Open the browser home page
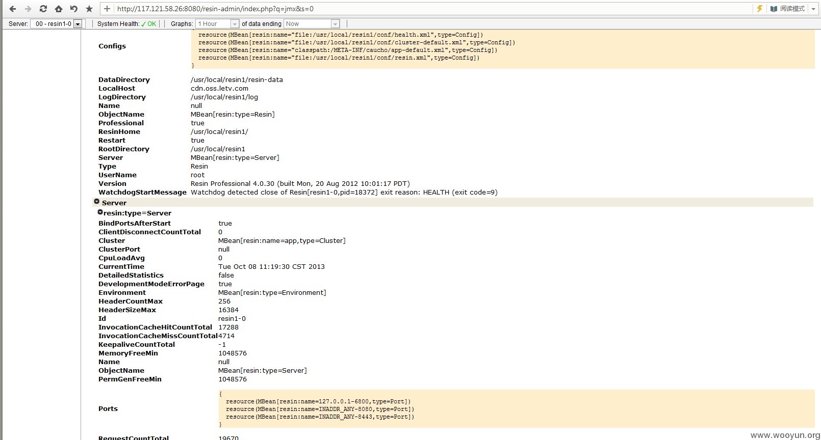 (x=59, y=9)
